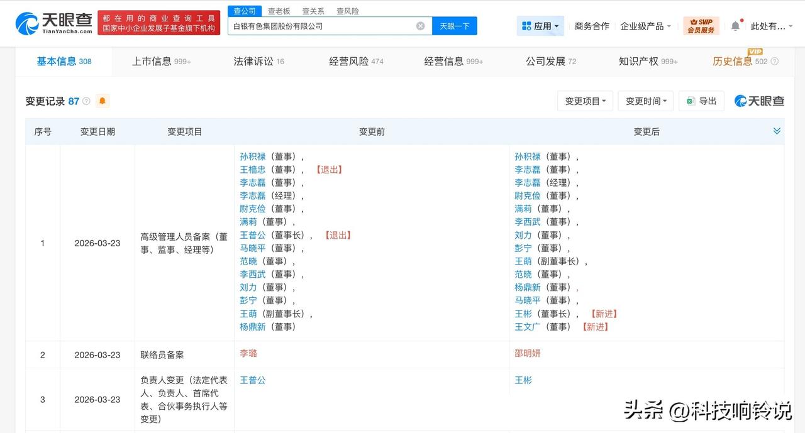
Task: Open 王植忠 in the 变更前 column
Action: [253, 170]
